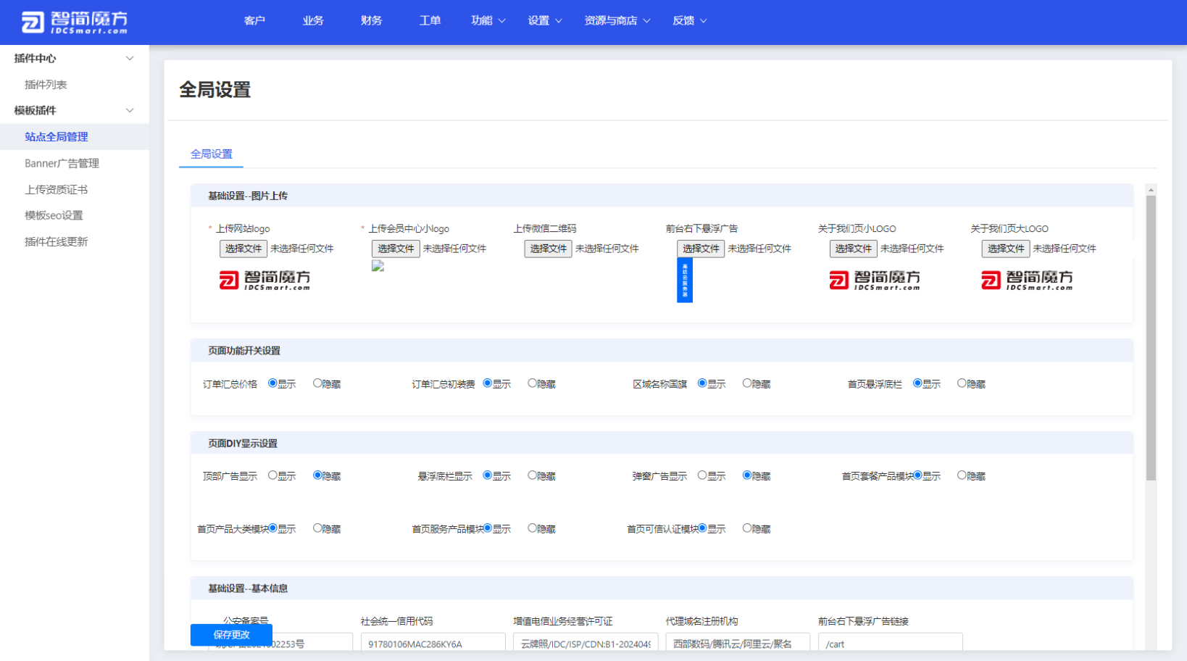Click the 关于我们页大LOGO preview image
This screenshot has width=1187, height=661.
1027,280
